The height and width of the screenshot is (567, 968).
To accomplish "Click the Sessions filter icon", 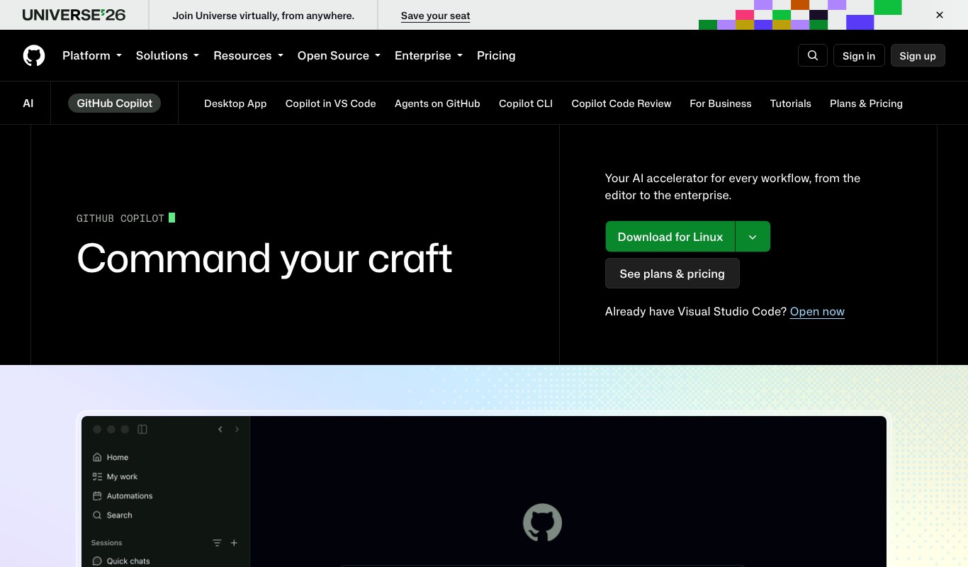I will click(218, 543).
